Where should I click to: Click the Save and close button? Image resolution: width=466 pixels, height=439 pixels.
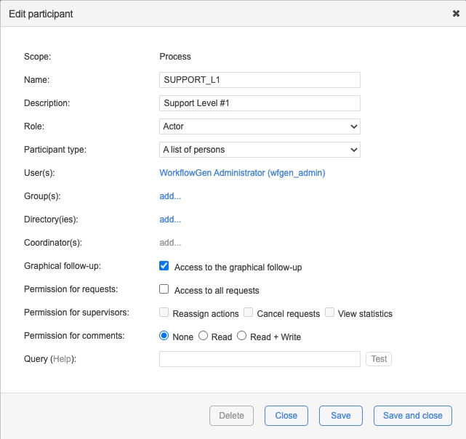pyautogui.click(x=412, y=416)
